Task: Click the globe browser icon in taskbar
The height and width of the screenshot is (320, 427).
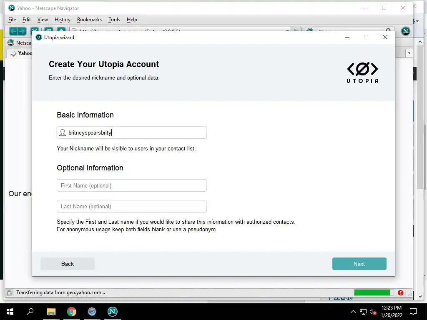Action: [92, 312]
